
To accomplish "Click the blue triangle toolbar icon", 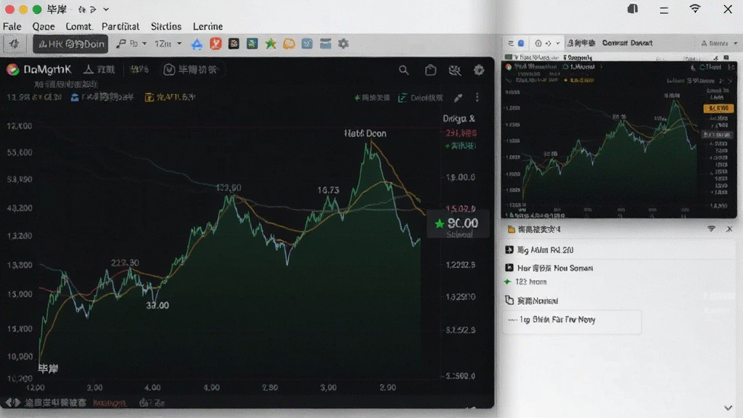I will coord(197,44).
